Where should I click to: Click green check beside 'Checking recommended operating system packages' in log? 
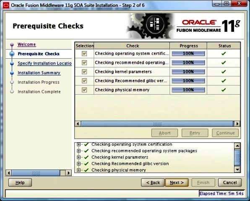[x=86, y=151]
